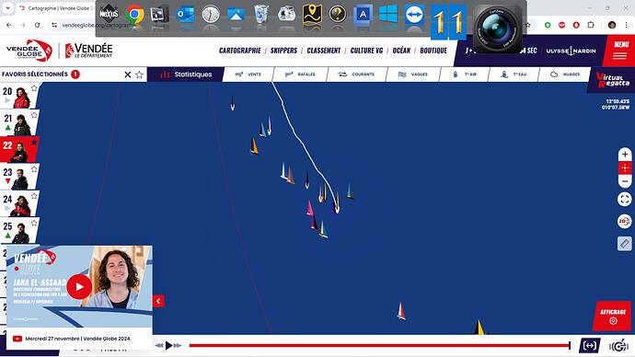
Task: Add skipper ranked 25 to favorites
Action: click(34, 223)
